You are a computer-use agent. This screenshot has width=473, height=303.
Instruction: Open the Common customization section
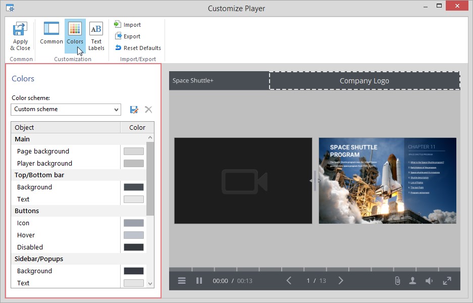click(x=51, y=33)
